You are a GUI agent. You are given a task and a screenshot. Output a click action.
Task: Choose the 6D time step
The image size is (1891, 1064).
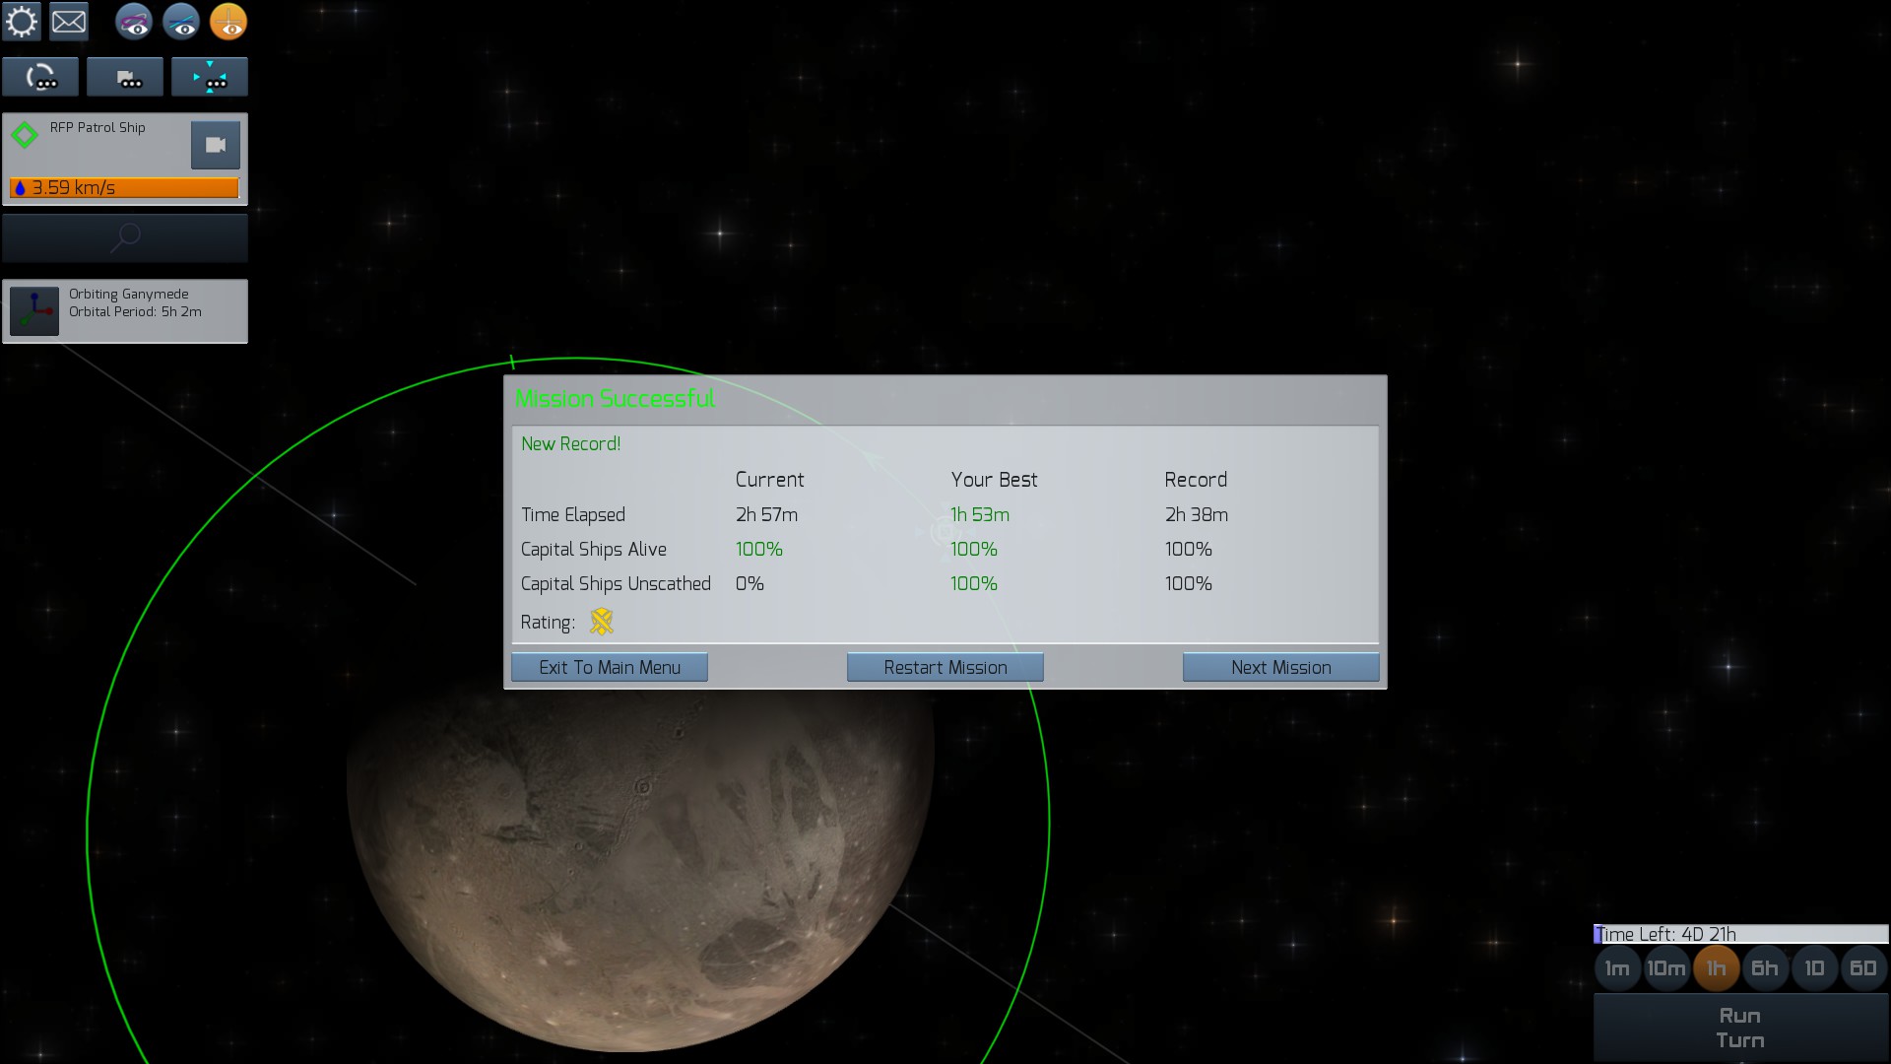tap(1863, 967)
